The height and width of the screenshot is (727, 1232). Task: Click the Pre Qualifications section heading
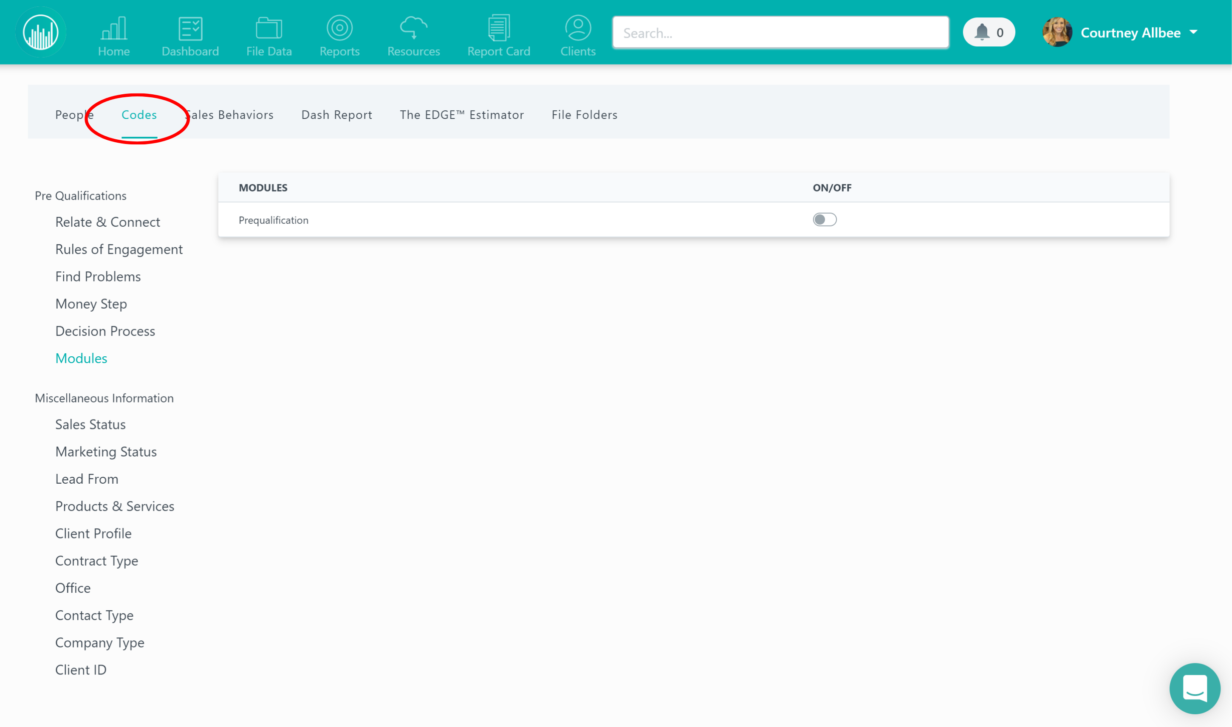click(80, 195)
